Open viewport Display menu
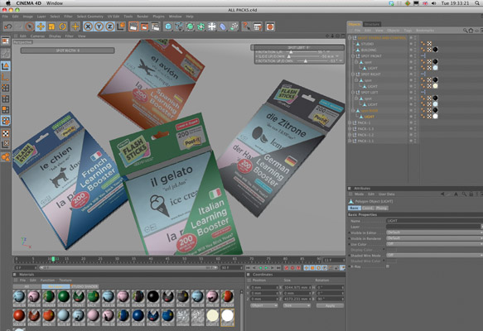Viewport: 483px width, 331px height. (x=55, y=36)
